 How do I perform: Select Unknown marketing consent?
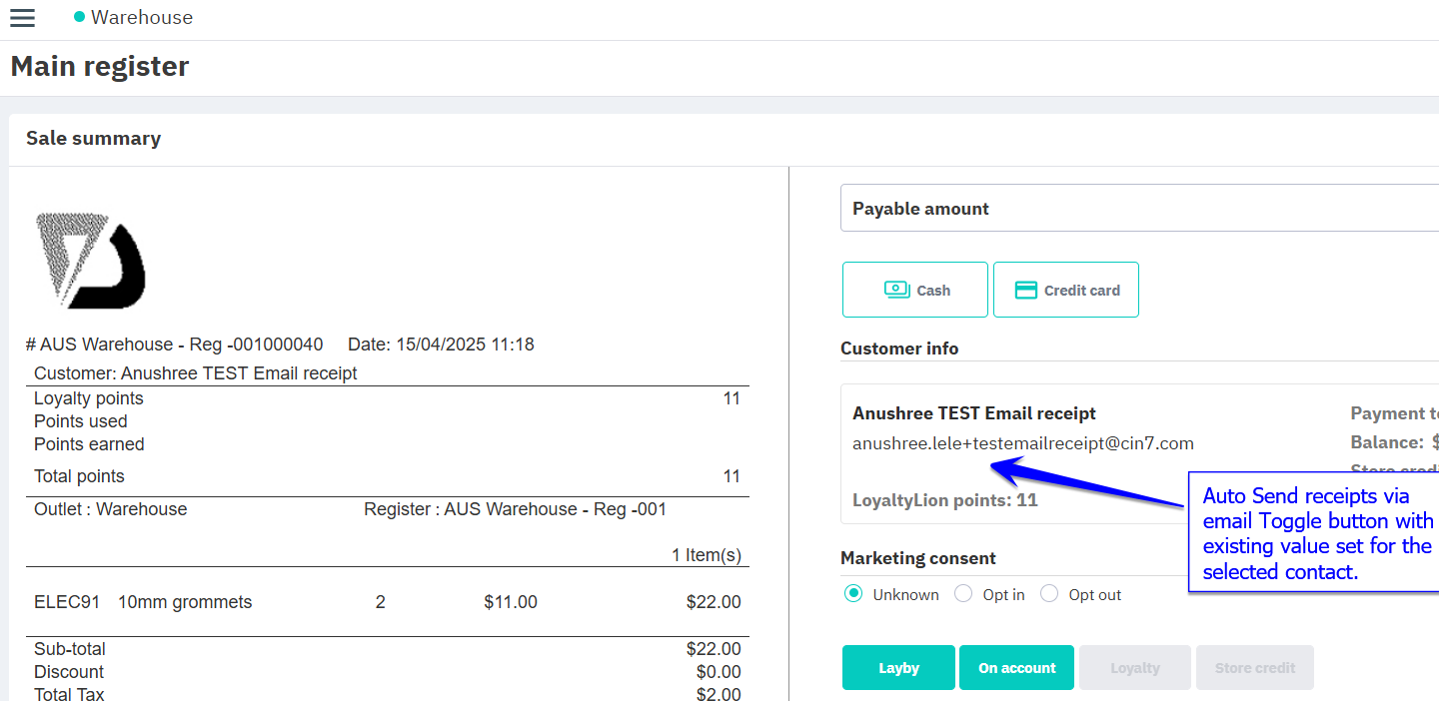coord(853,594)
